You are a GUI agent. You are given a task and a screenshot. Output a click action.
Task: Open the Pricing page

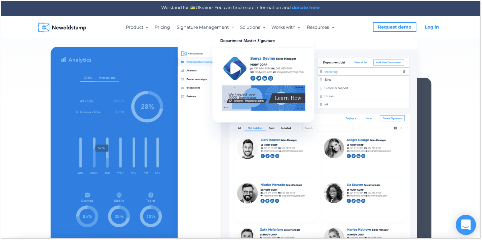(162, 27)
